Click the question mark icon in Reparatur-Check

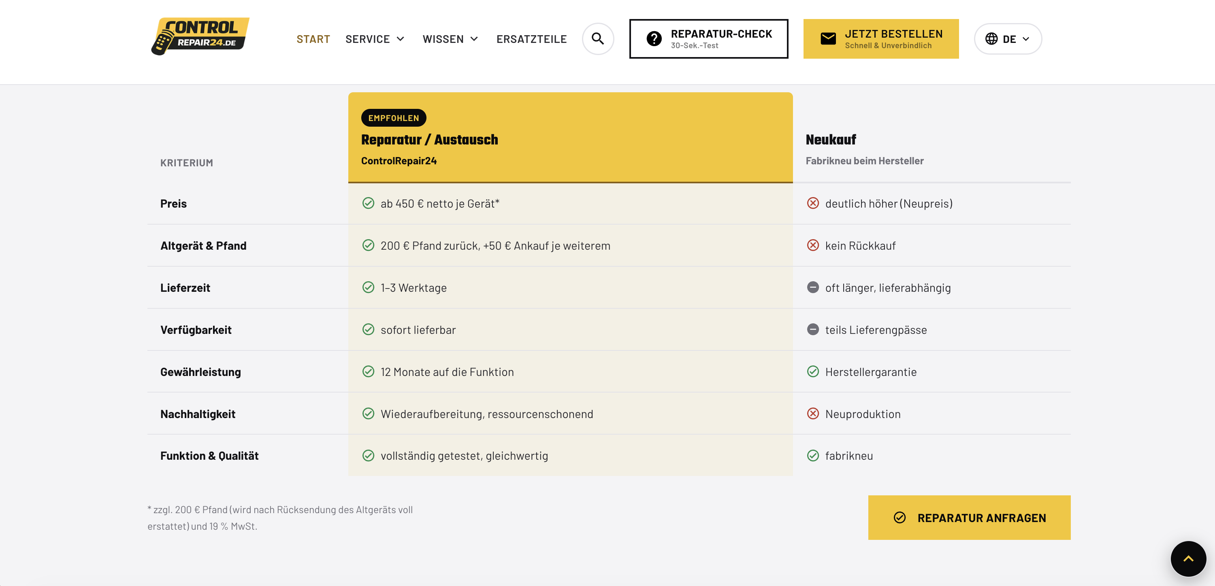click(x=654, y=39)
